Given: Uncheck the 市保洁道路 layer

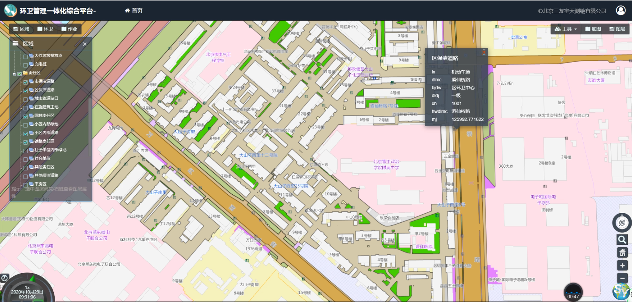Looking at the screenshot, I should 26,82.
